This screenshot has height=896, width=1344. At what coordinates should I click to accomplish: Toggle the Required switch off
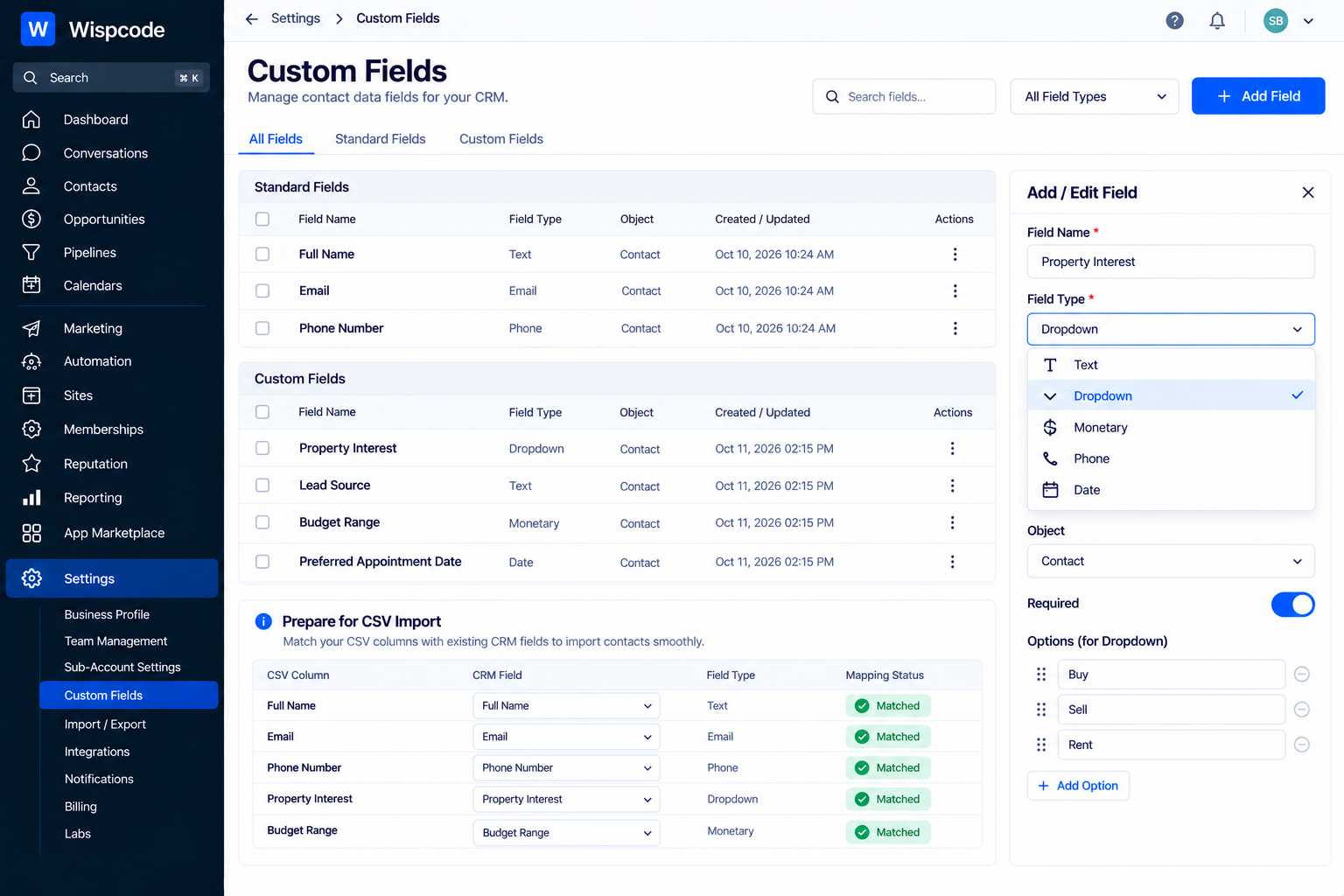coord(1293,605)
